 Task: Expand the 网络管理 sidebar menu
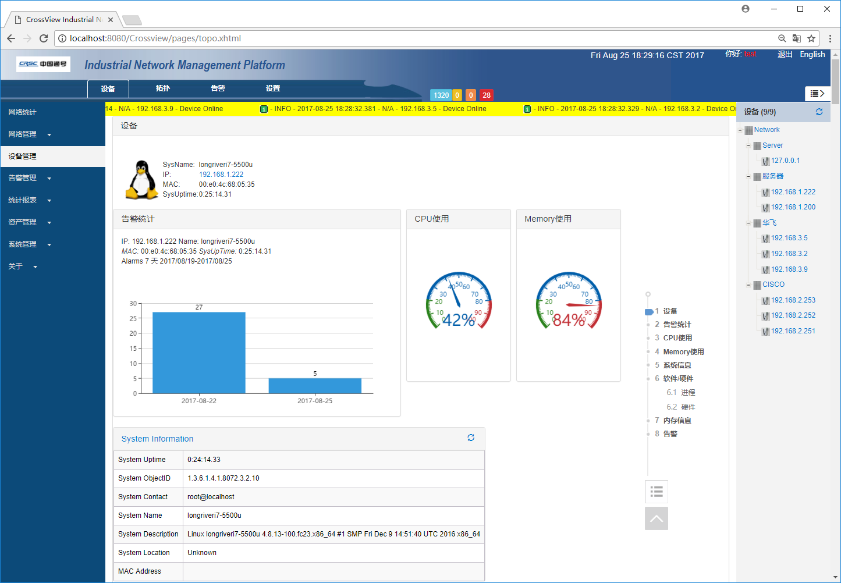[29, 134]
